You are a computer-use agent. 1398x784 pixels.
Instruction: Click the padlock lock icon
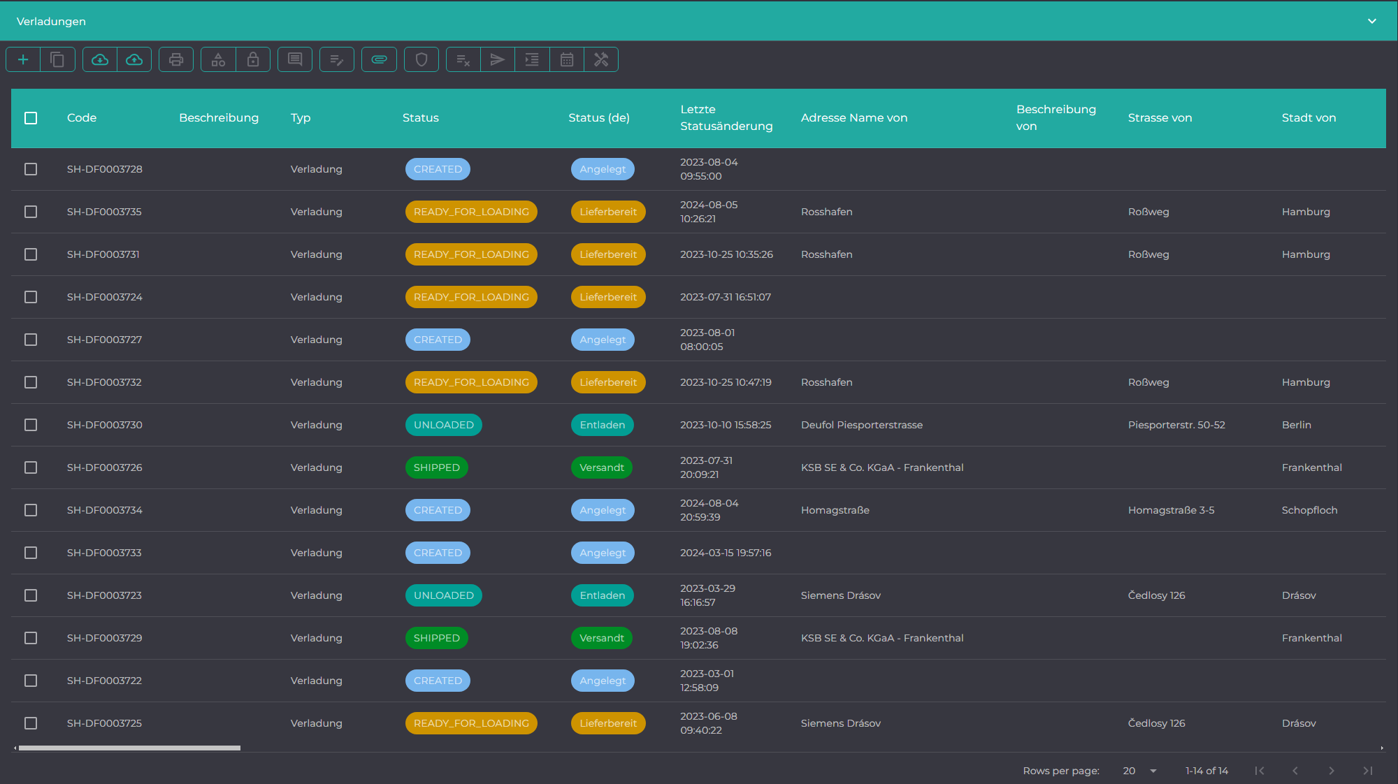253,59
